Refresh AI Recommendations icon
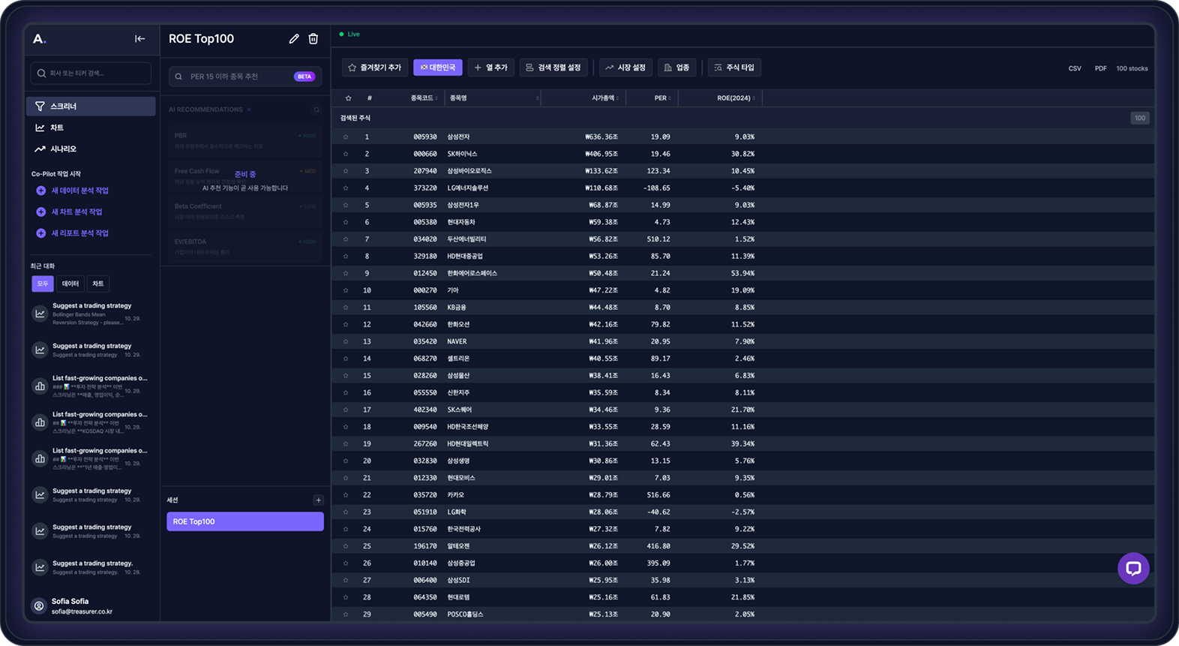This screenshot has height=646, width=1179. pos(316,110)
